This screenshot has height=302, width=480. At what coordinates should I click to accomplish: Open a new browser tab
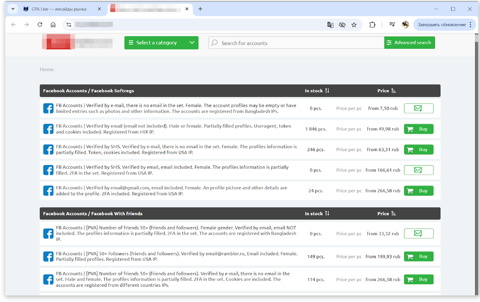200,9
